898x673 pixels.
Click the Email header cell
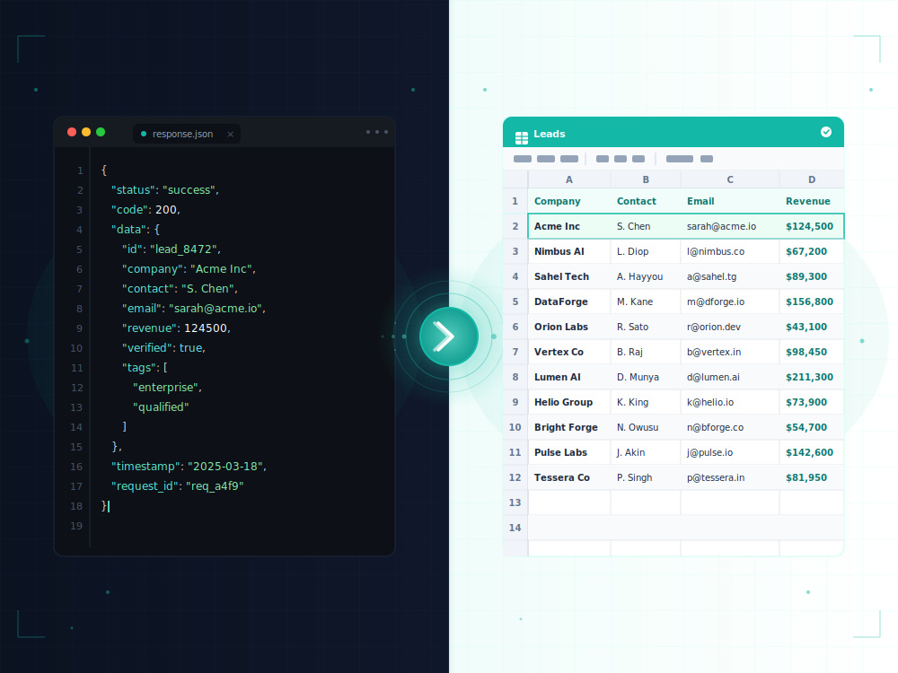730,201
